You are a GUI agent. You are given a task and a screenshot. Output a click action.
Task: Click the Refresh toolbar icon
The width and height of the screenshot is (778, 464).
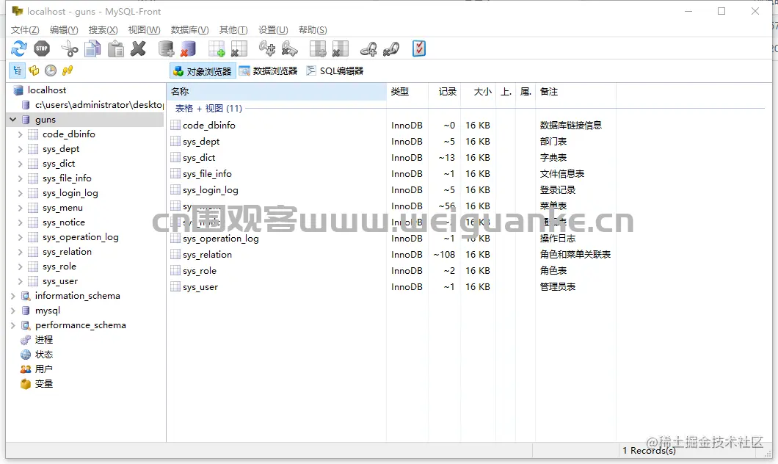pyautogui.click(x=19, y=48)
